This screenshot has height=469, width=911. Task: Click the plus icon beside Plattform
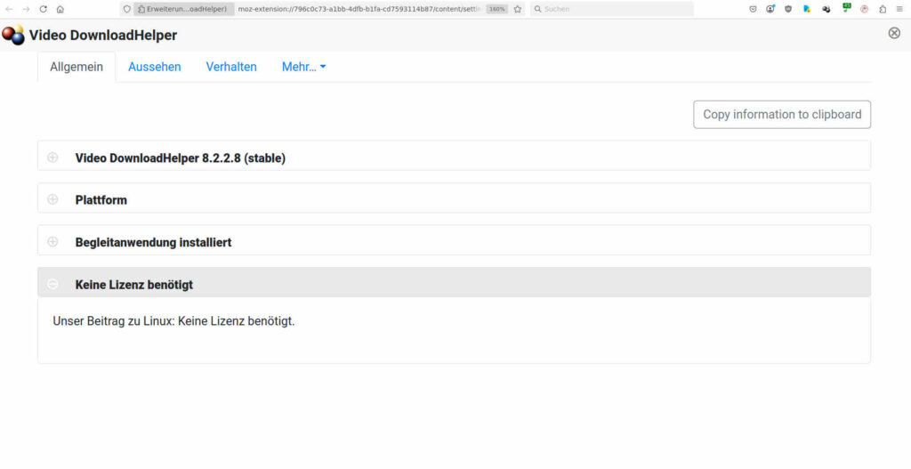[x=52, y=199]
